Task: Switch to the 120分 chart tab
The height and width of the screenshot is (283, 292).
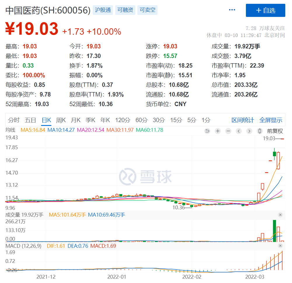Action: click(123, 120)
